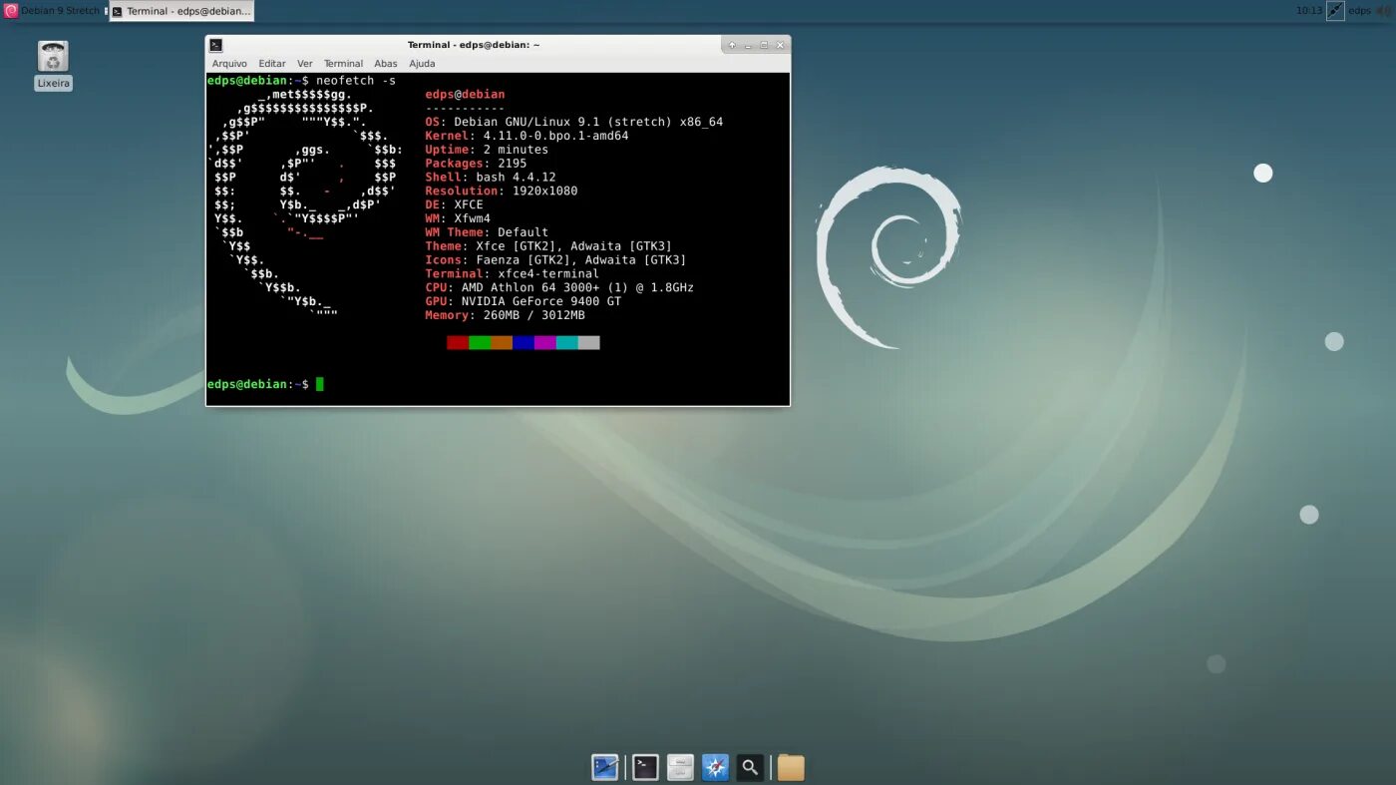Open the magnifier application finder in dock
The image size is (1396, 785).
click(750, 767)
